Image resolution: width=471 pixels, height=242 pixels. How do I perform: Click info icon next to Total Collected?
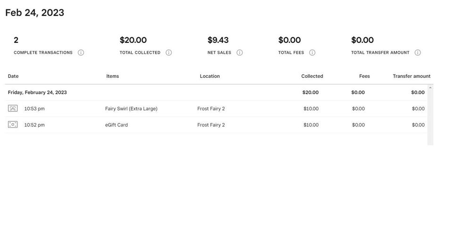[x=168, y=53]
